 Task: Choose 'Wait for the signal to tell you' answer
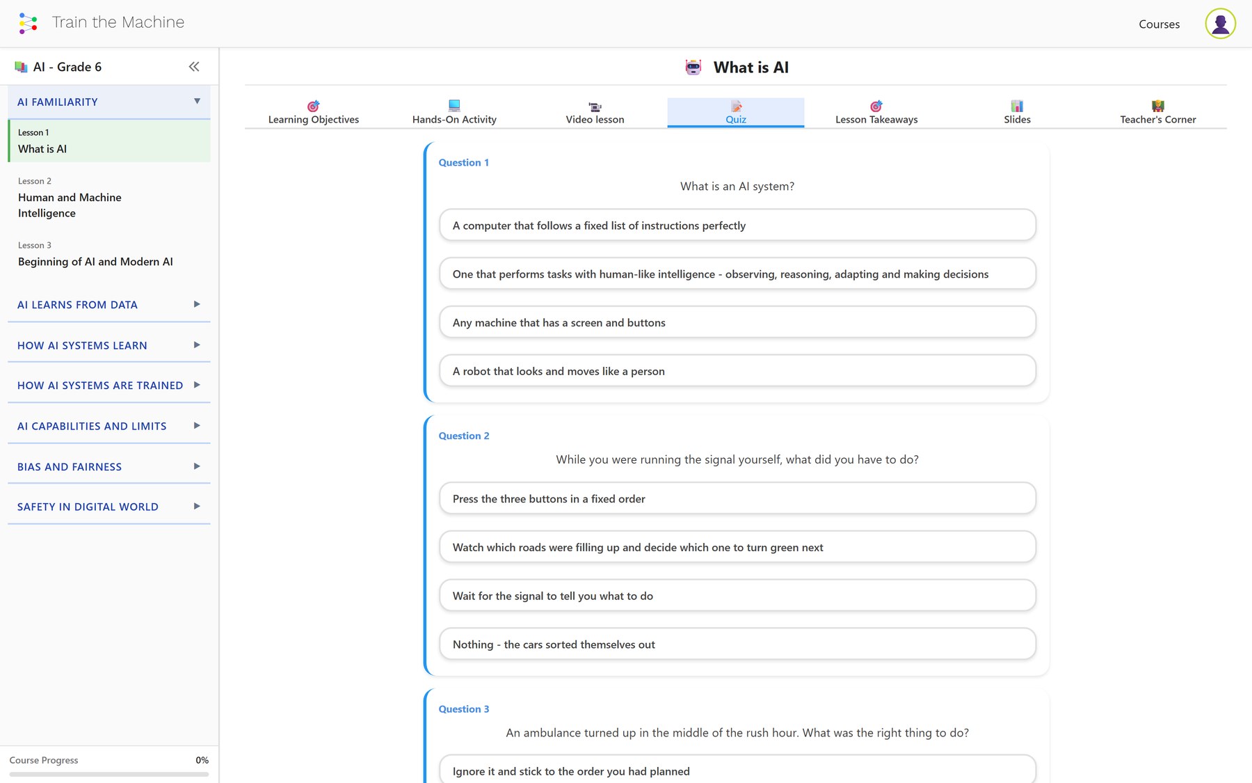point(737,596)
